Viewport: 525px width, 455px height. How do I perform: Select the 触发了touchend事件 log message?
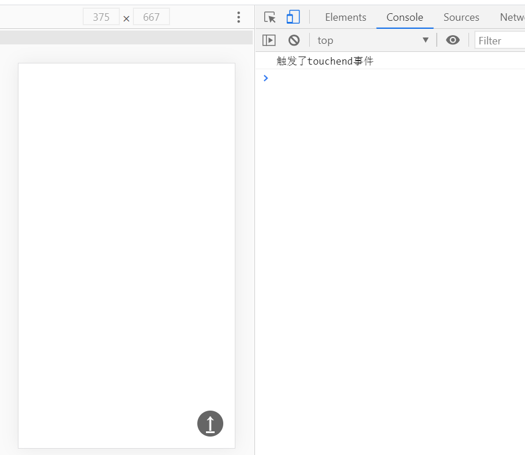[x=325, y=61]
